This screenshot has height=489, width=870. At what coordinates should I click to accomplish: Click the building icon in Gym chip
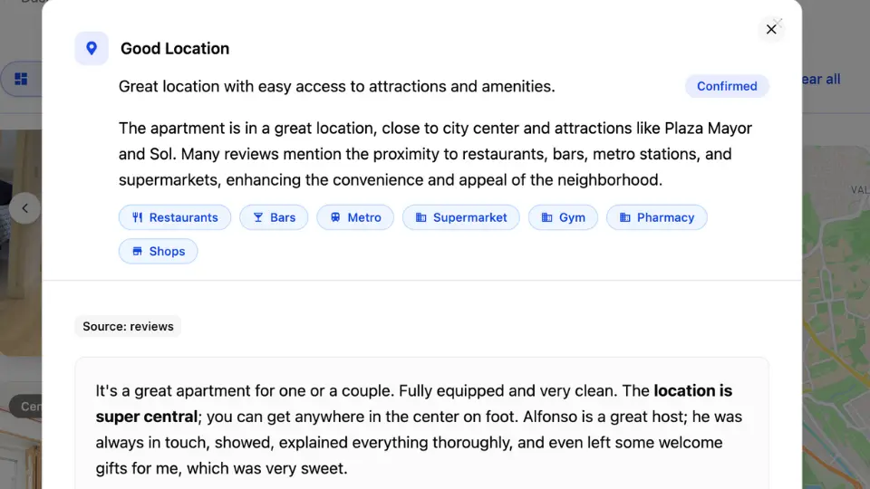pos(547,217)
